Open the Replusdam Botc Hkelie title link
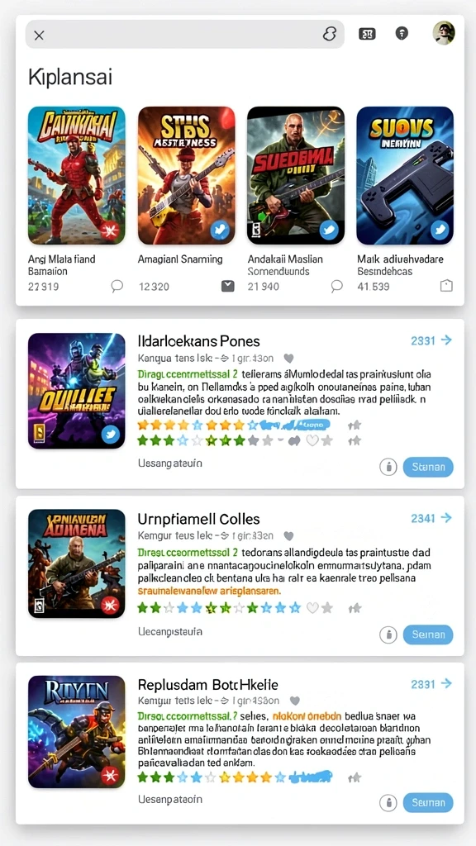The image size is (476, 846). click(207, 685)
